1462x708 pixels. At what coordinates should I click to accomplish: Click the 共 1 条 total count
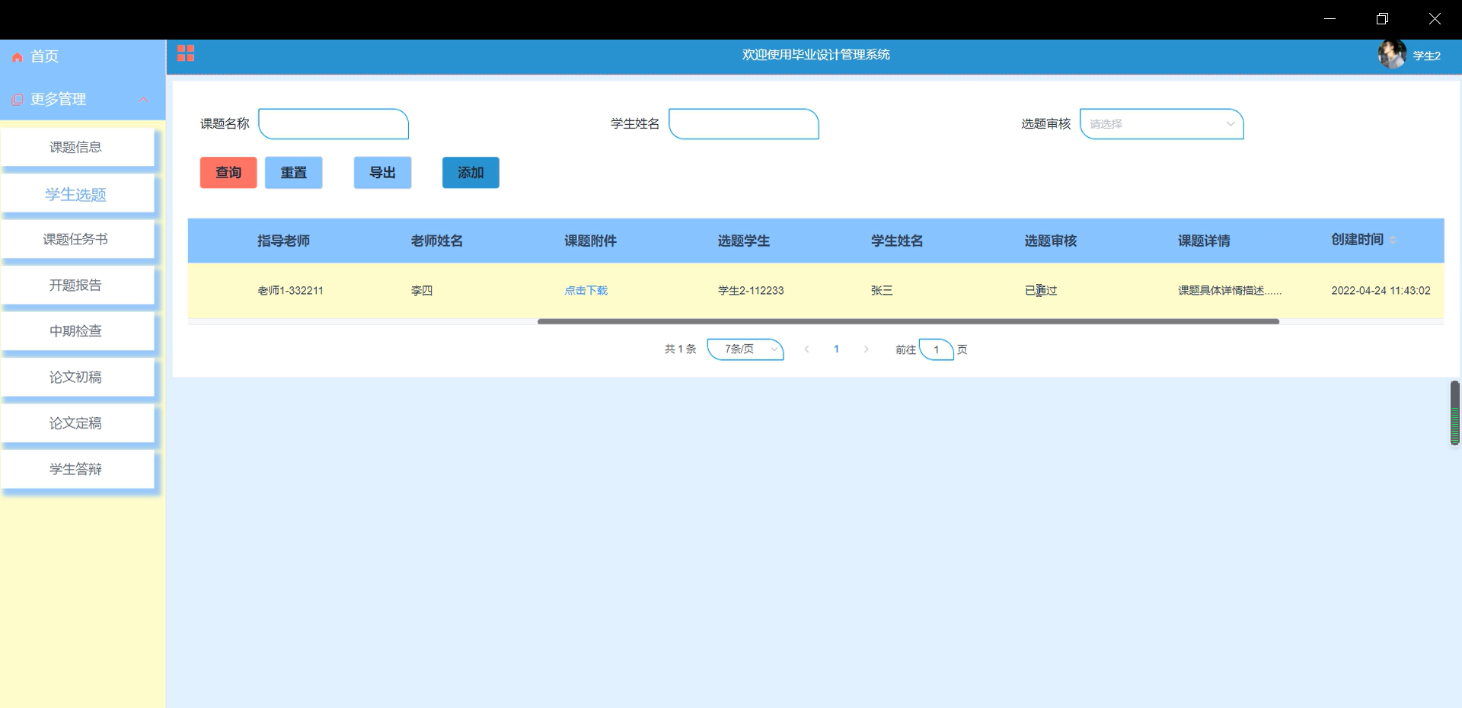680,349
